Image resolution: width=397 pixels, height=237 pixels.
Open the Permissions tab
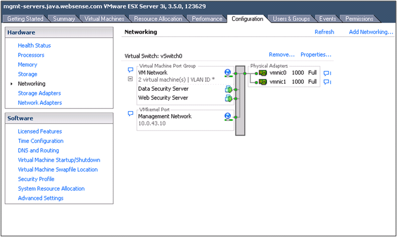pos(359,19)
